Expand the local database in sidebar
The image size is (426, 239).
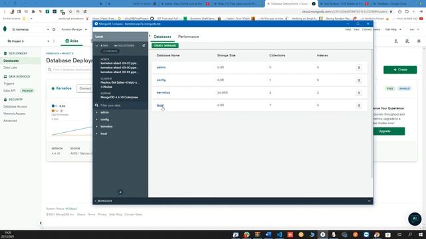tap(97, 133)
